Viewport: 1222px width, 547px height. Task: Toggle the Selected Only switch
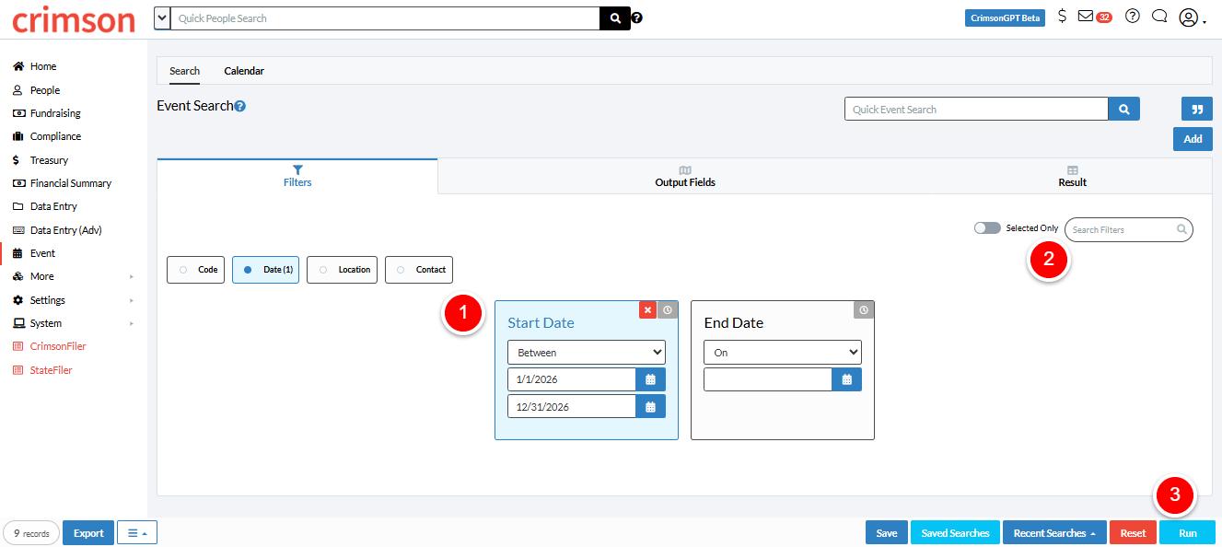[987, 227]
